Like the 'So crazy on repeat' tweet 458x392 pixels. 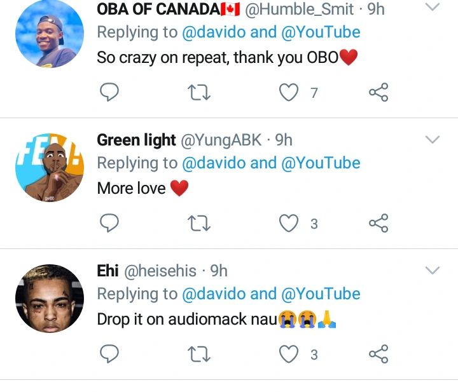(289, 93)
